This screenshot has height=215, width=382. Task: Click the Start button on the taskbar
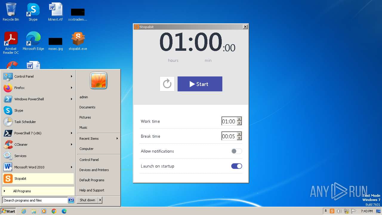8,211
